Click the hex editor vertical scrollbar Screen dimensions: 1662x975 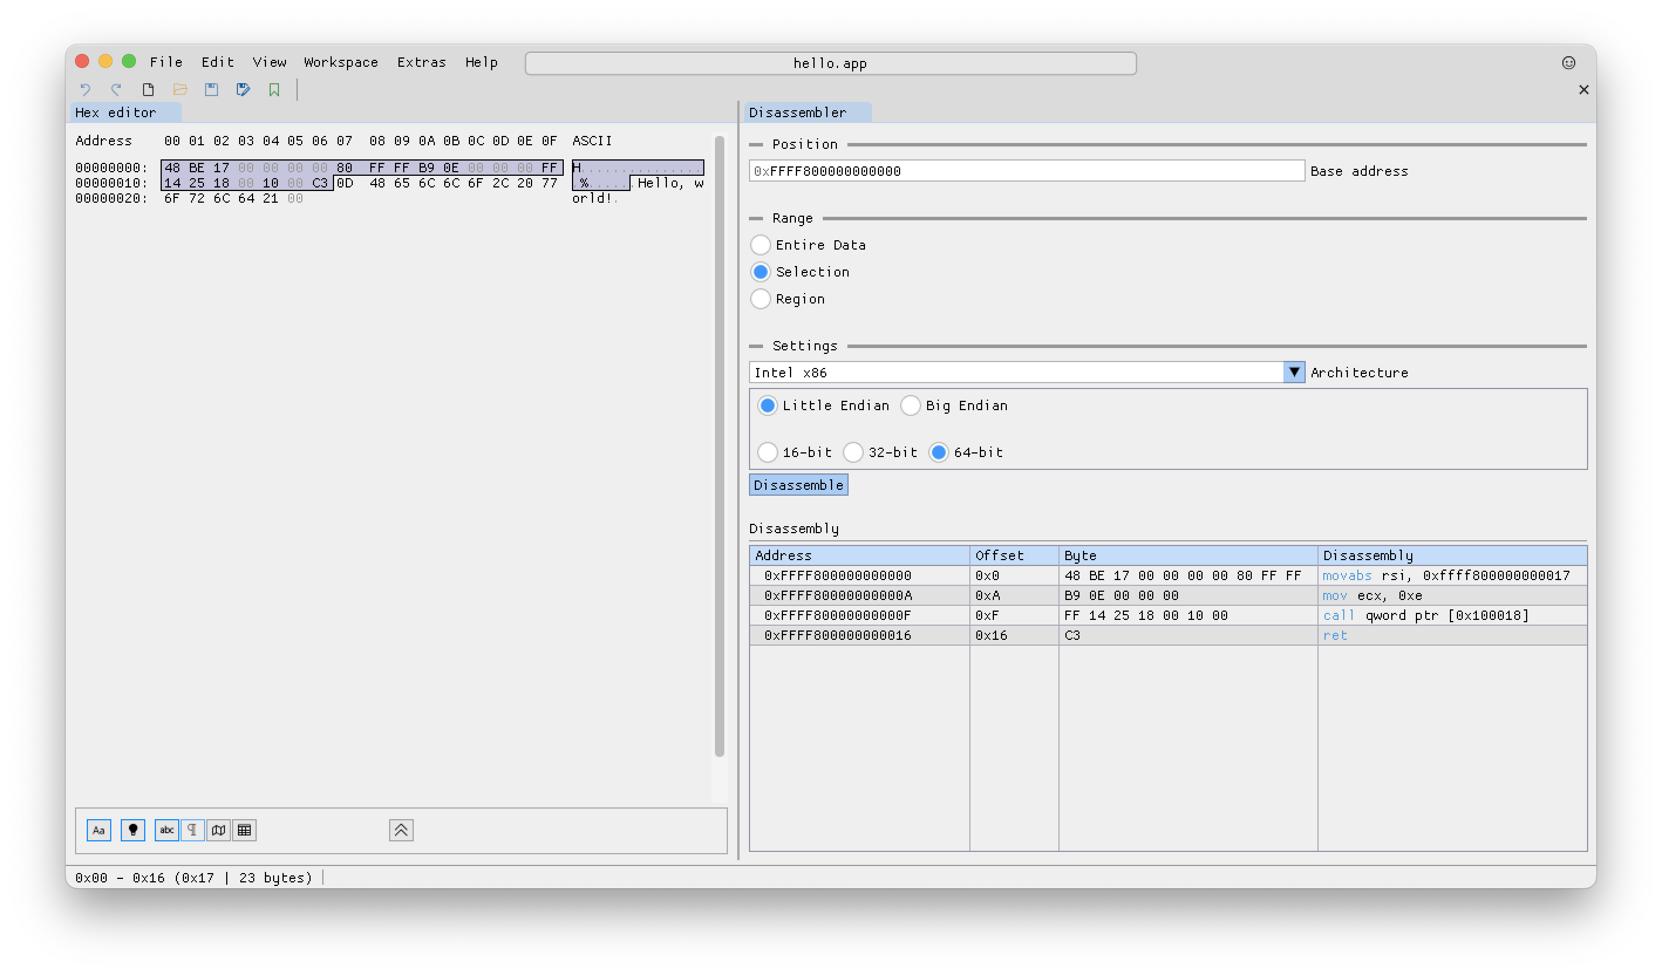(719, 447)
